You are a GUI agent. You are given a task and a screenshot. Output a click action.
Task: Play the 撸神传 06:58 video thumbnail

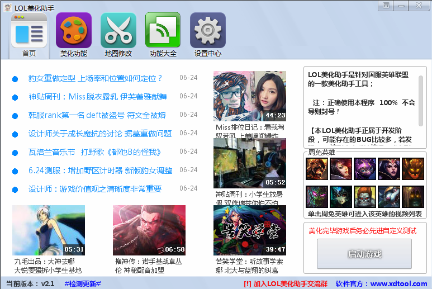(149, 230)
